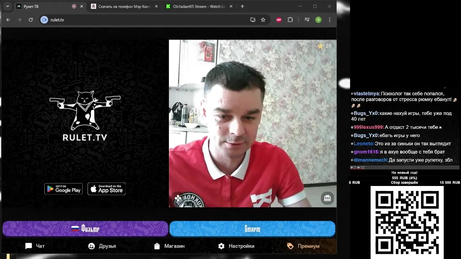
Task: Click chat username 999lexus999
Action: pyautogui.click(x=368, y=127)
